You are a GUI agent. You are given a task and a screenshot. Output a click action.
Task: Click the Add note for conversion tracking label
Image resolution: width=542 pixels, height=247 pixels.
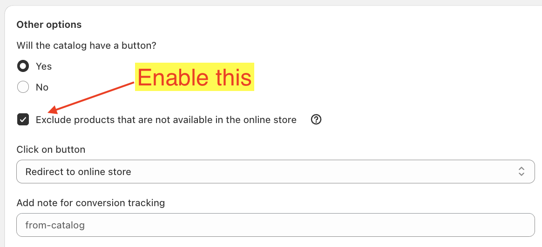click(90, 203)
